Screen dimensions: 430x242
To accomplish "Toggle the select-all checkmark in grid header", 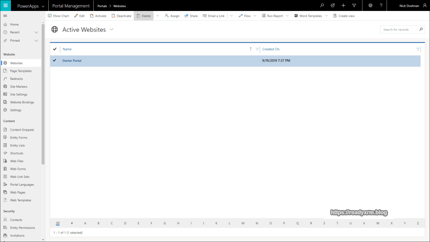I will click(55, 49).
